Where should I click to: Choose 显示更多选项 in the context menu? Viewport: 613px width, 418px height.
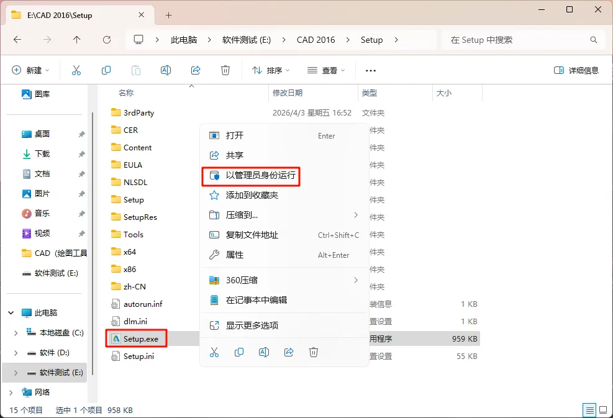tap(284, 325)
